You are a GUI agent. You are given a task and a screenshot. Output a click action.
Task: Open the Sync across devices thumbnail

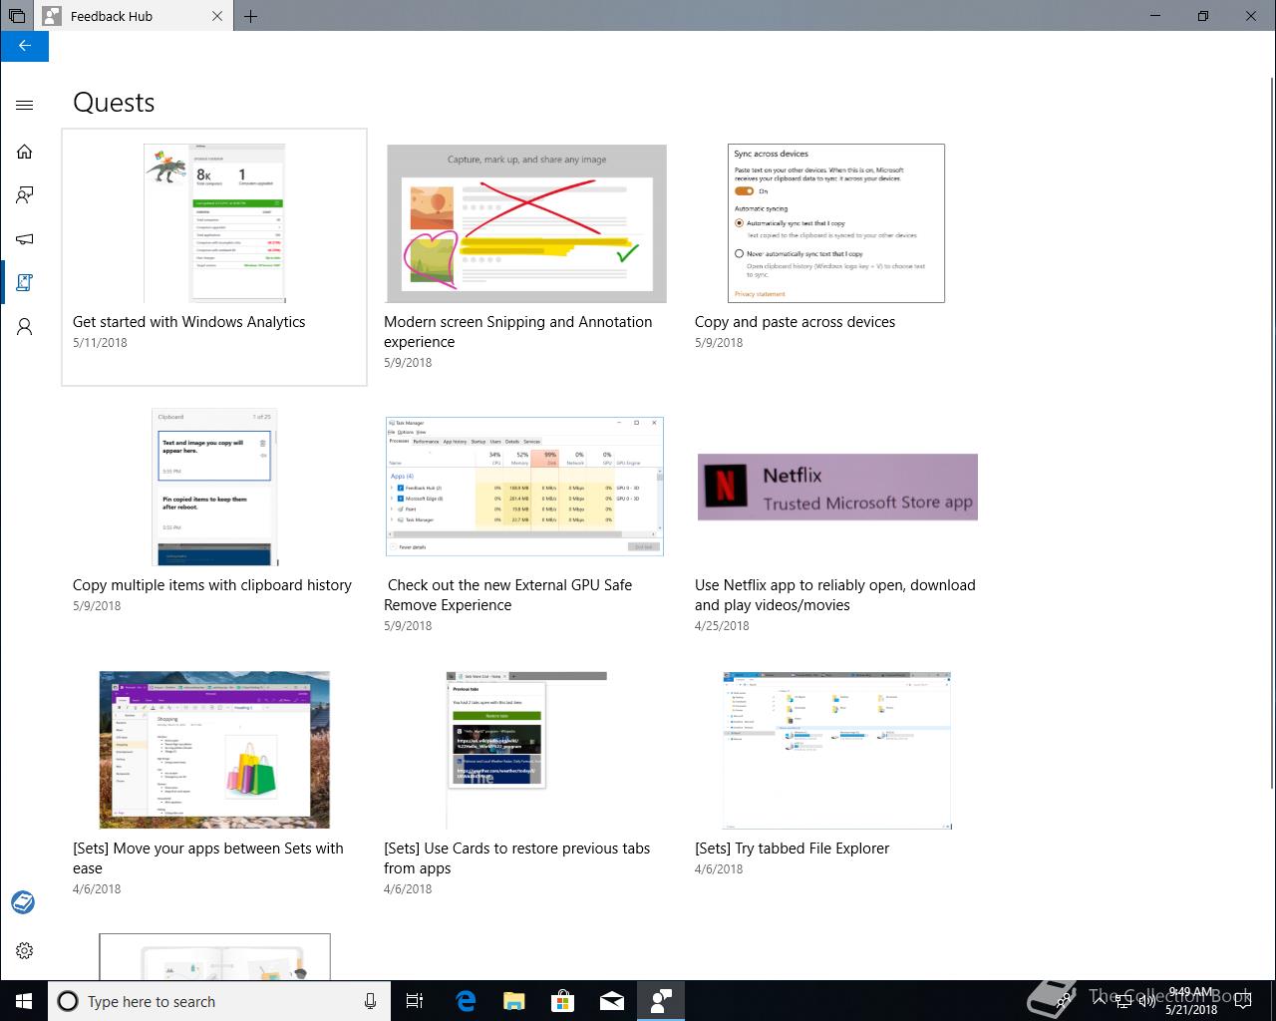tap(836, 223)
